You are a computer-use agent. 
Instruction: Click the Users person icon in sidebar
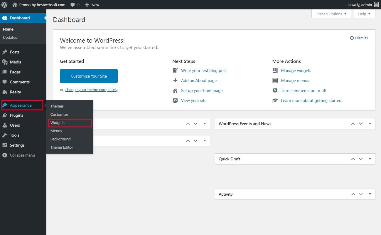tap(5, 125)
